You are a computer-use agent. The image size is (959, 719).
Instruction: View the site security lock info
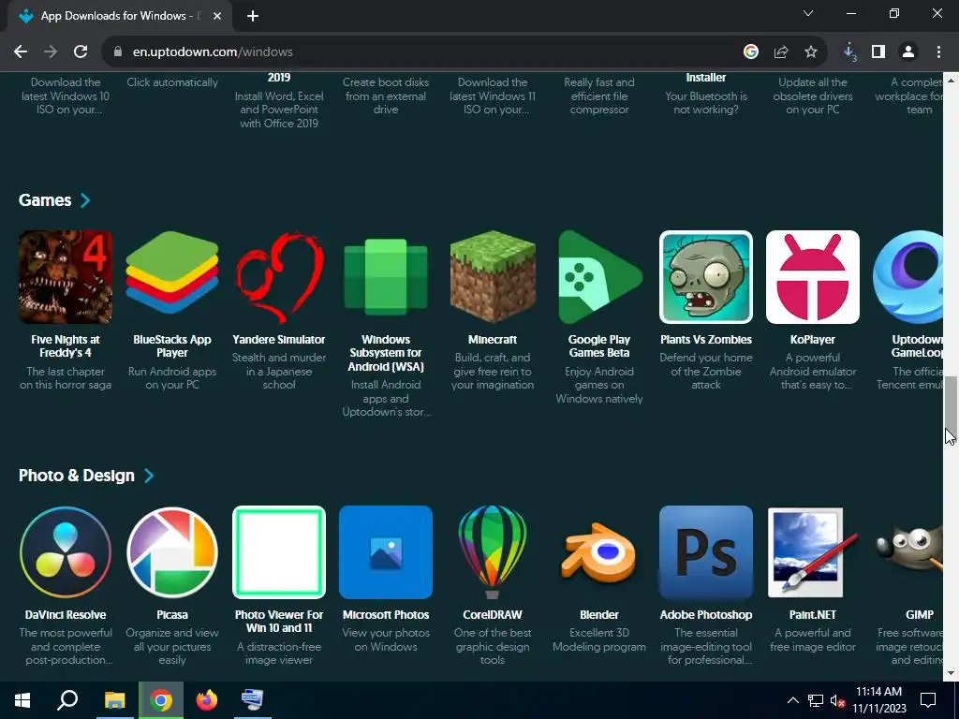click(x=118, y=52)
